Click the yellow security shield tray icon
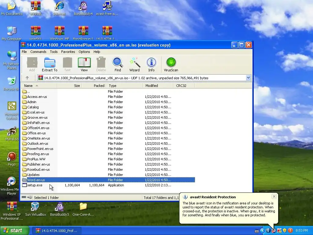Viewport: 313px width, 235px height. pos(285,230)
